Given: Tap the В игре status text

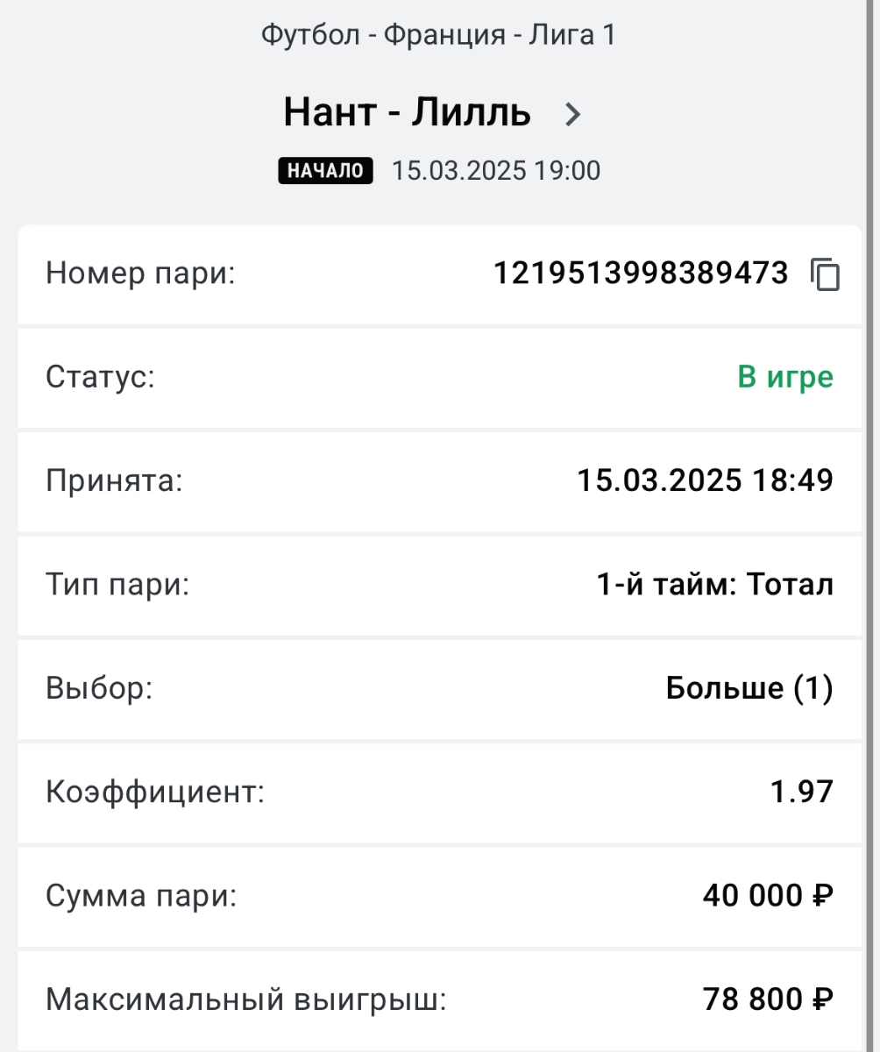Looking at the screenshot, I should pyautogui.click(x=785, y=378).
